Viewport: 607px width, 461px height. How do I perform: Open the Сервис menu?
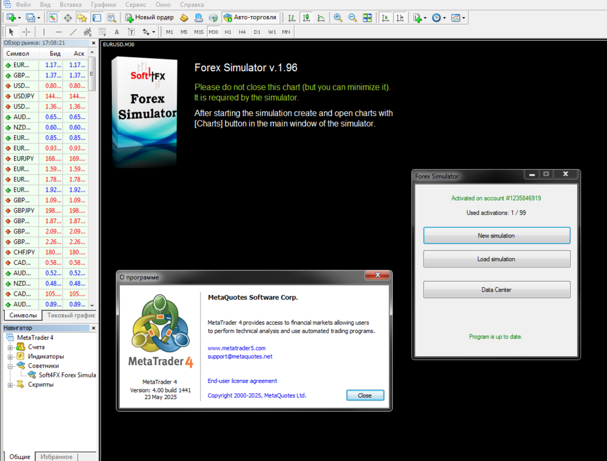[x=136, y=5]
